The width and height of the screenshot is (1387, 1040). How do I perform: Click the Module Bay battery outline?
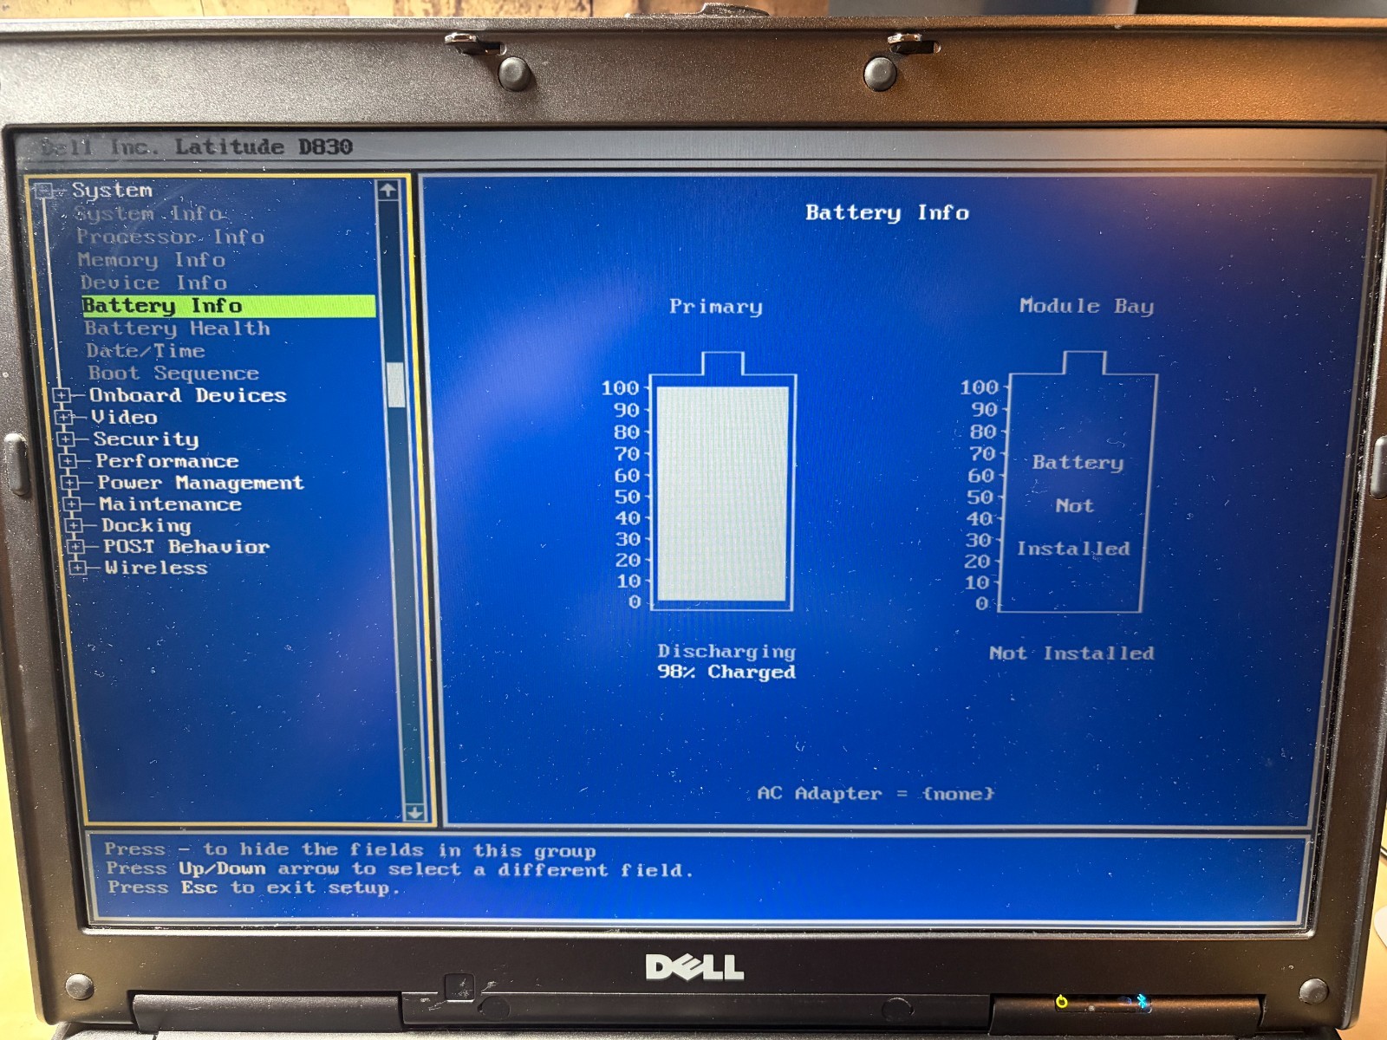coord(1078,481)
